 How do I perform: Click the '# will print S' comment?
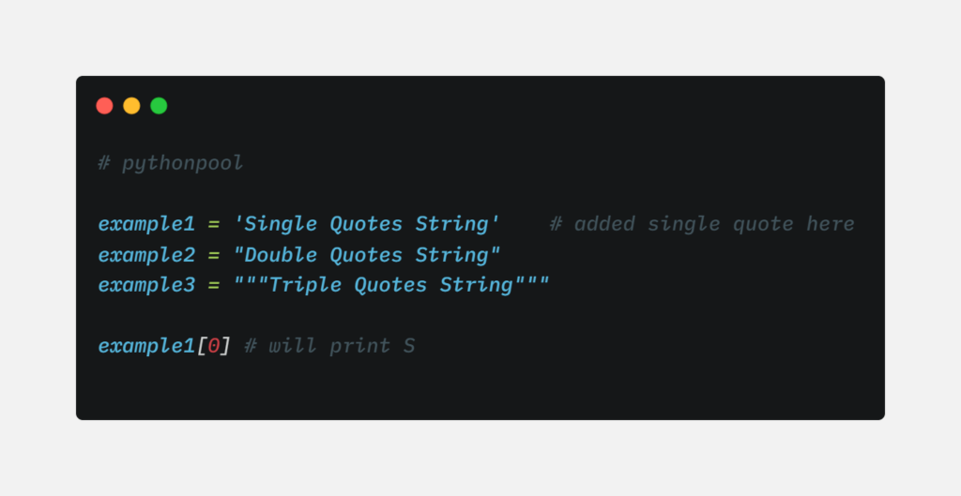pyautogui.click(x=329, y=346)
